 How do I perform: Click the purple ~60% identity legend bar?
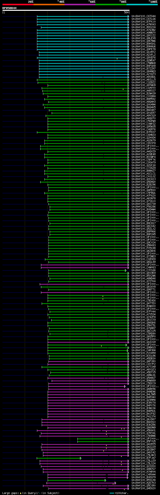tap(80, 5)
